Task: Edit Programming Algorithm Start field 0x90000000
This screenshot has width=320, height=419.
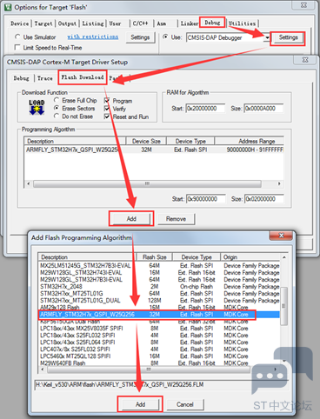Action: tap(206, 199)
